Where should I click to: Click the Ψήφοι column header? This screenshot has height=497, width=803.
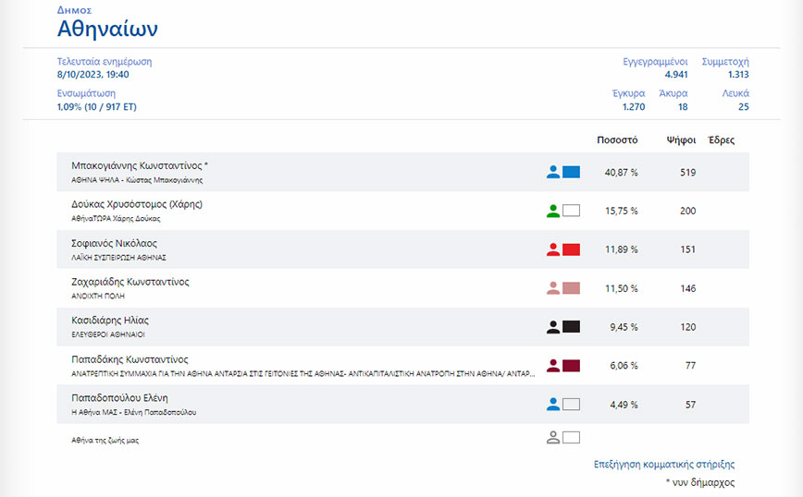682,140
